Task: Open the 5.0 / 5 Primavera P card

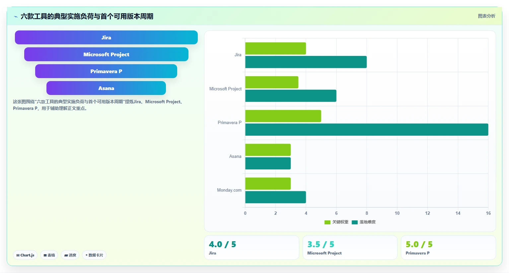Action: point(448,248)
